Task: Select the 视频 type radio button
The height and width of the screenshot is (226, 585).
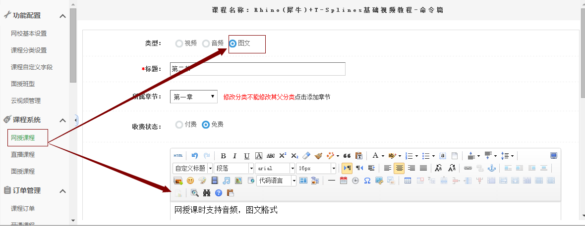Action: 179,44
